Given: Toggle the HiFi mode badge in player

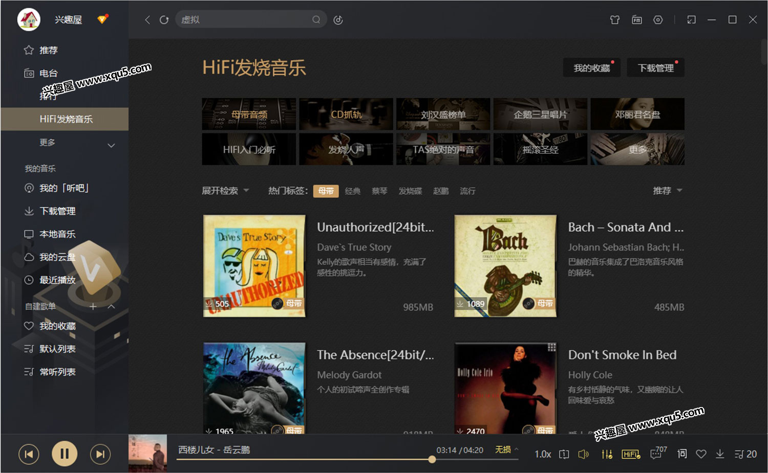Looking at the screenshot, I should tap(630, 454).
